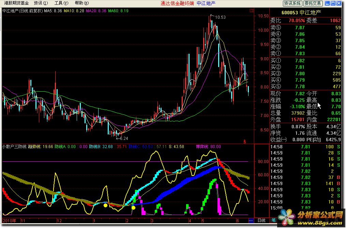Open the 工具(V) menu
Viewport: 346px width, 228px height.
click(x=61, y=3)
